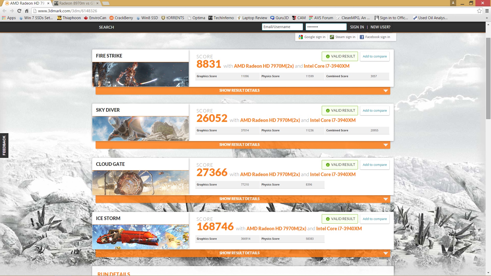Sign in with Facebook
The width and height of the screenshot is (491, 276).
coord(375,37)
